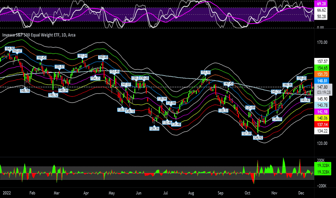Viewport: 336px width, 198px height.
Task: Click the 148.24 pivot low label
Action: pos(63,90)
